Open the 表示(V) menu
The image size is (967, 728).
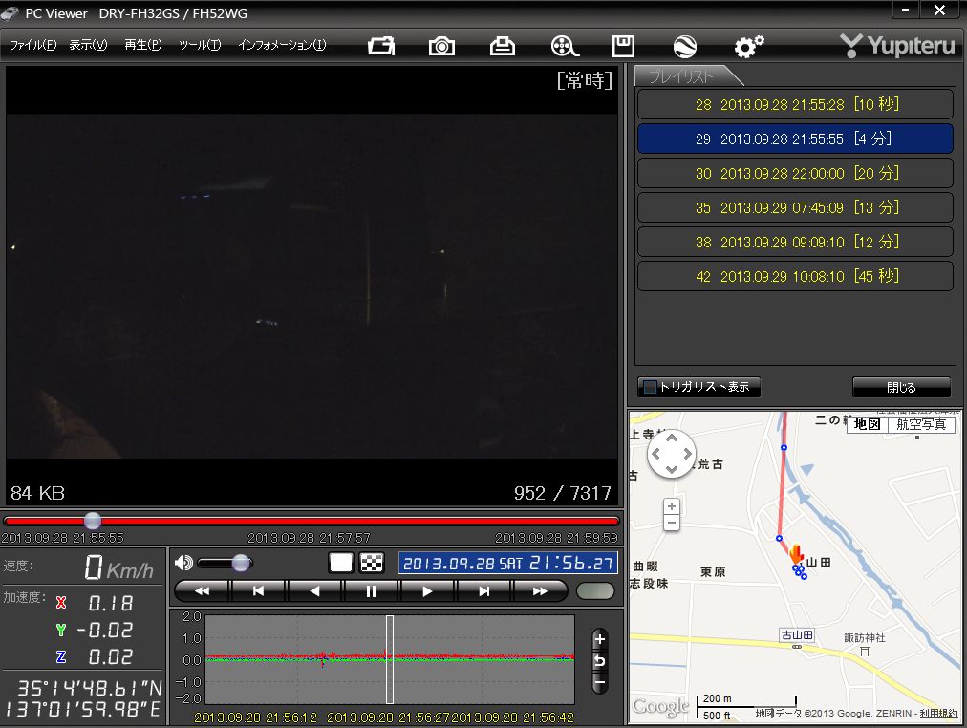click(x=88, y=45)
